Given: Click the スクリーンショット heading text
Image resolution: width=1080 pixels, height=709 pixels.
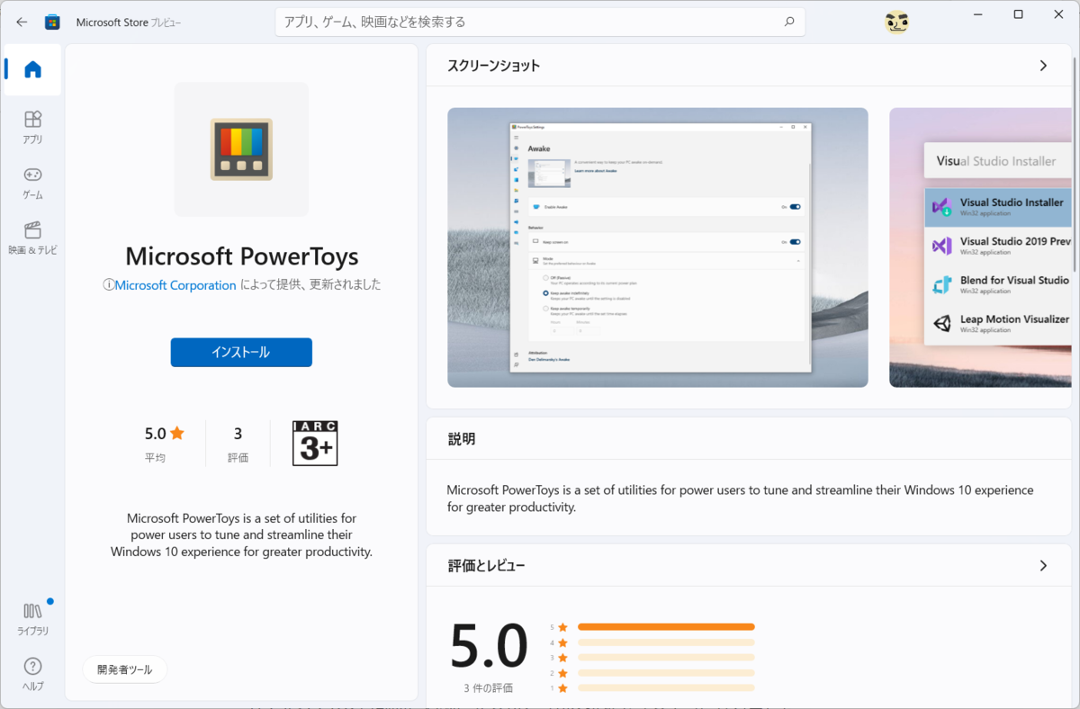Looking at the screenshot, I should (494, 66).
